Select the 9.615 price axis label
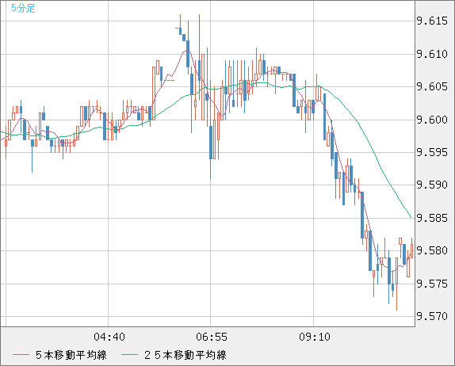Image resolution: width=455 pixels, height=366 pixels. pyautogui.click(x=432, y=21)
